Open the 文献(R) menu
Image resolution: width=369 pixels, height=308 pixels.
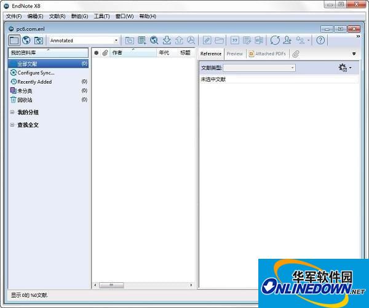pos(57,16)
